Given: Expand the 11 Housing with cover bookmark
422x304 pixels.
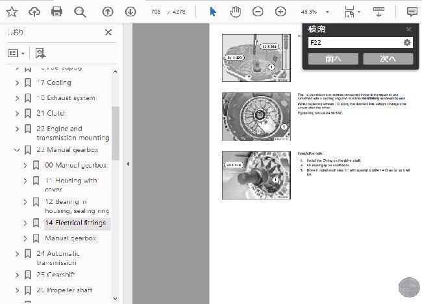Looking at the screenshot, I should coord(25,181).
